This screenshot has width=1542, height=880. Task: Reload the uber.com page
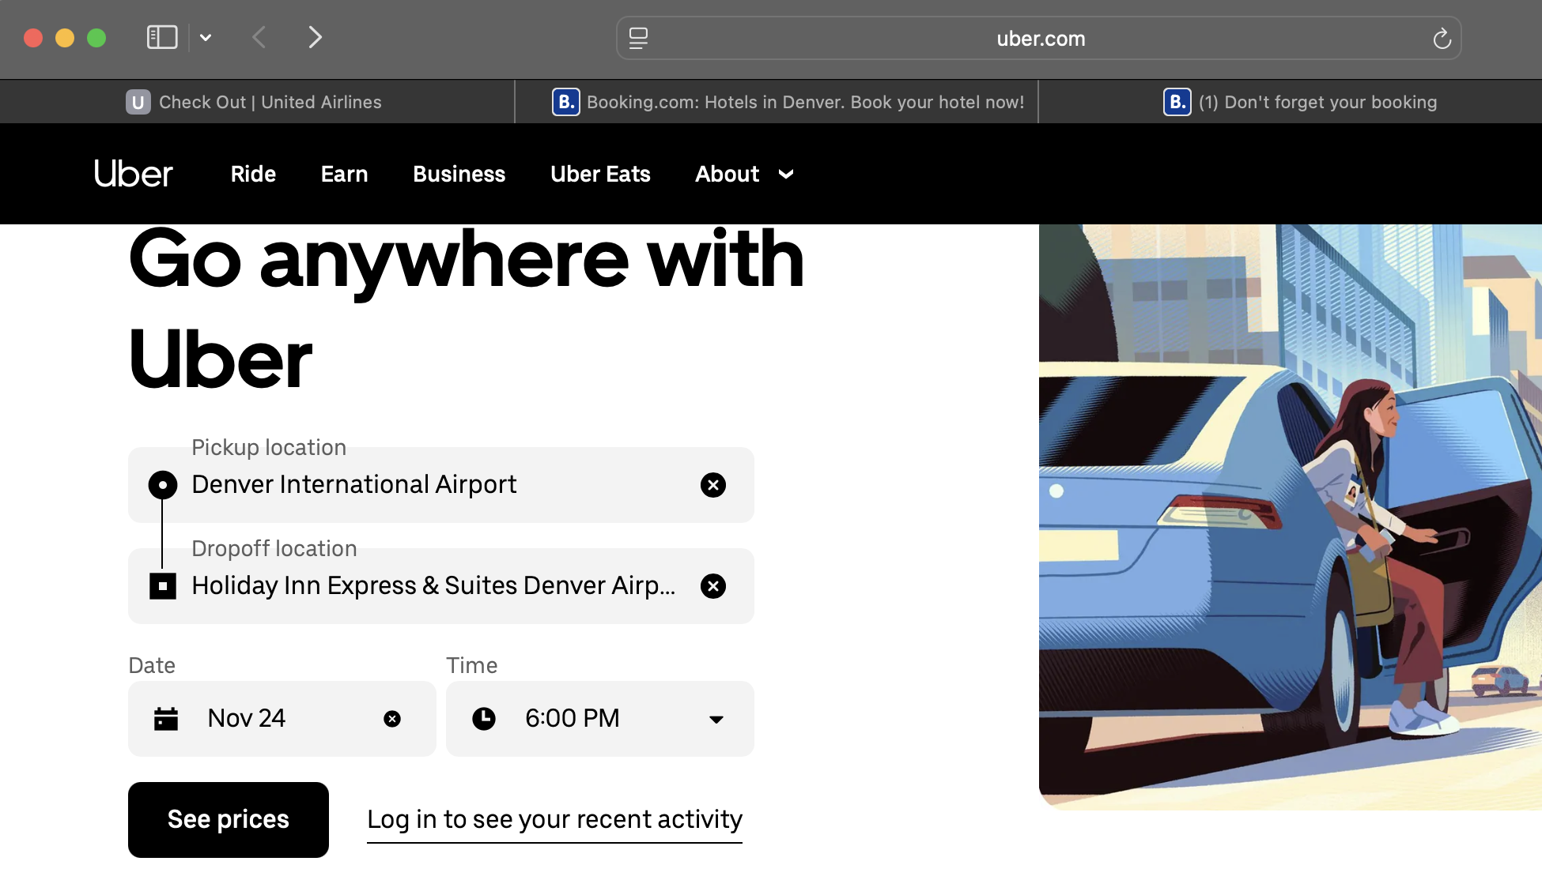click(x=1442, y=39)
